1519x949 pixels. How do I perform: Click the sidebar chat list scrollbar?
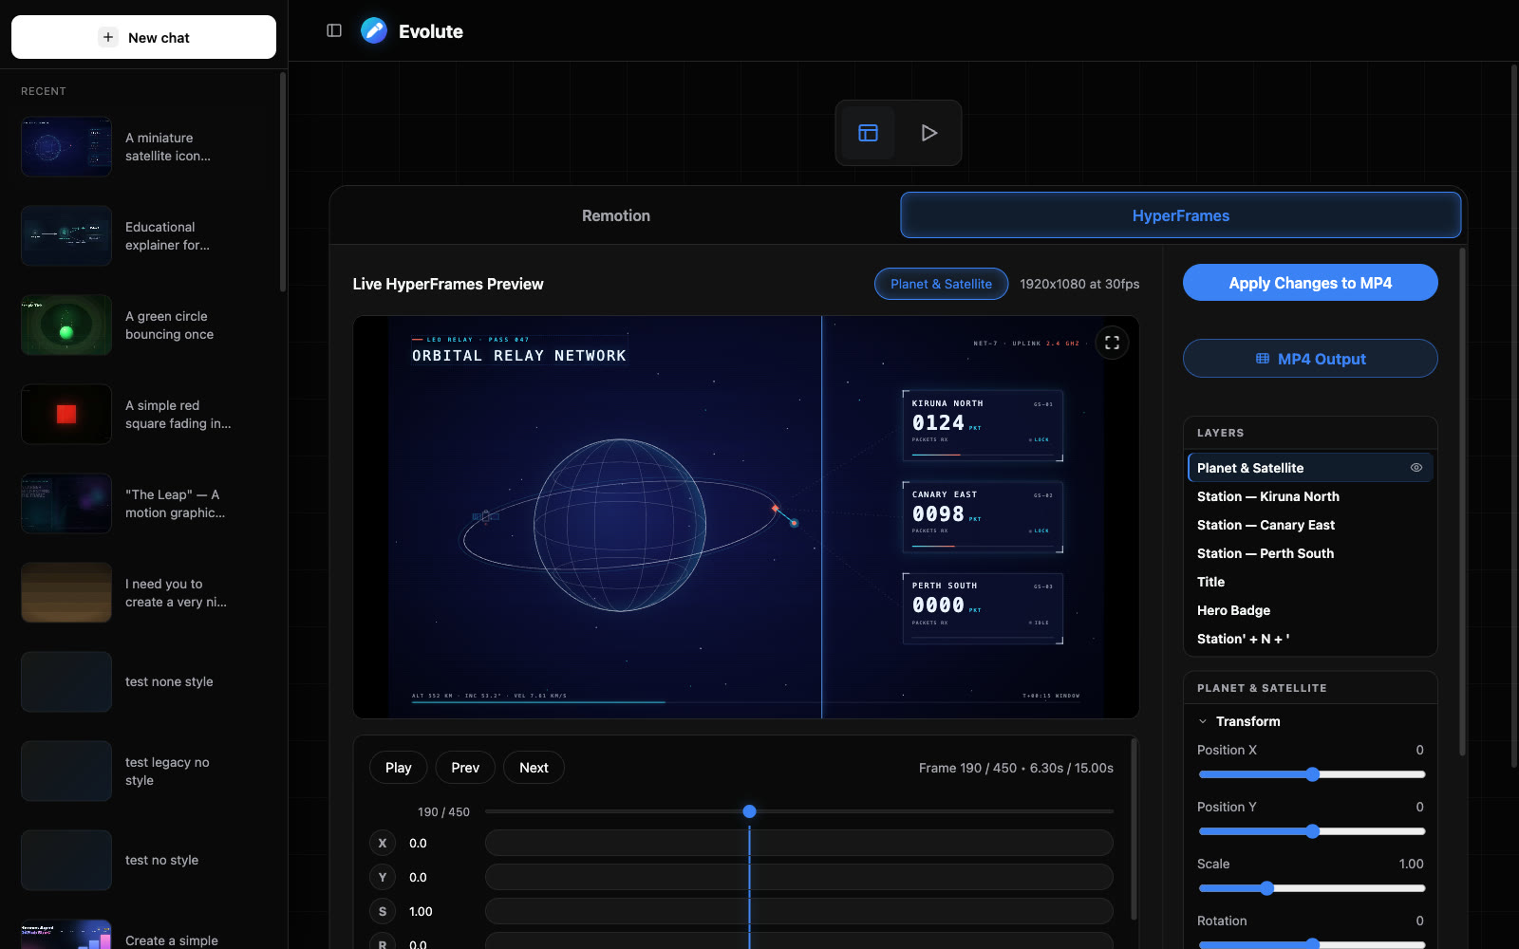pyautogui.click(x=283, y=182)
